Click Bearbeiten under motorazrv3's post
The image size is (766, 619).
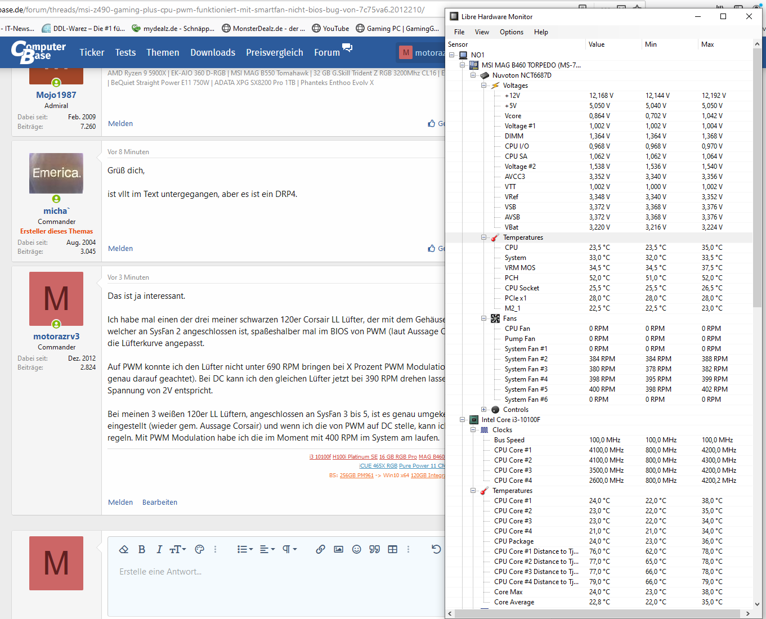pyautogui.click(x=160, y=502)
